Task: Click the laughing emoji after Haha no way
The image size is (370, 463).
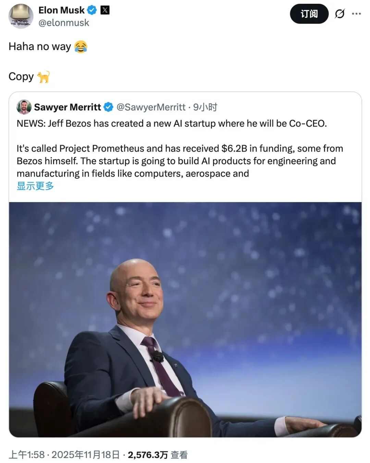Action: coord(81,46)
